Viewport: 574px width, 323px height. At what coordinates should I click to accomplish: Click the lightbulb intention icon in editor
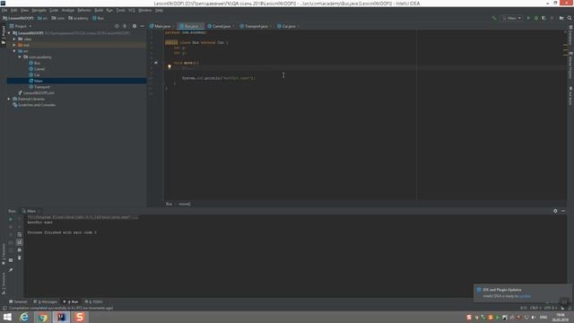point(170,67)
